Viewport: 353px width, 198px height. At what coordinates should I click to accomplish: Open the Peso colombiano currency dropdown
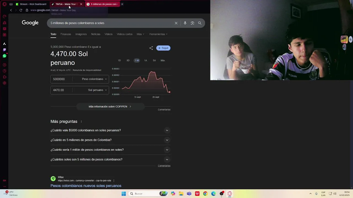(x=94, y=79)
